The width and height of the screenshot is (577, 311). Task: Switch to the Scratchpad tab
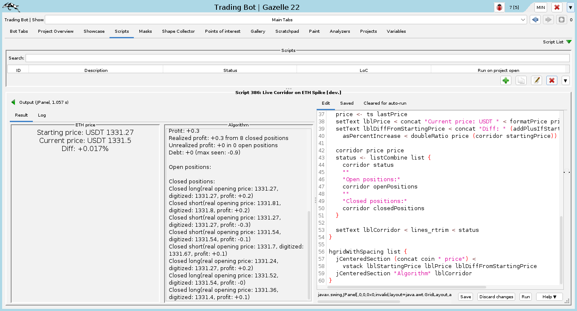point(287,31)
